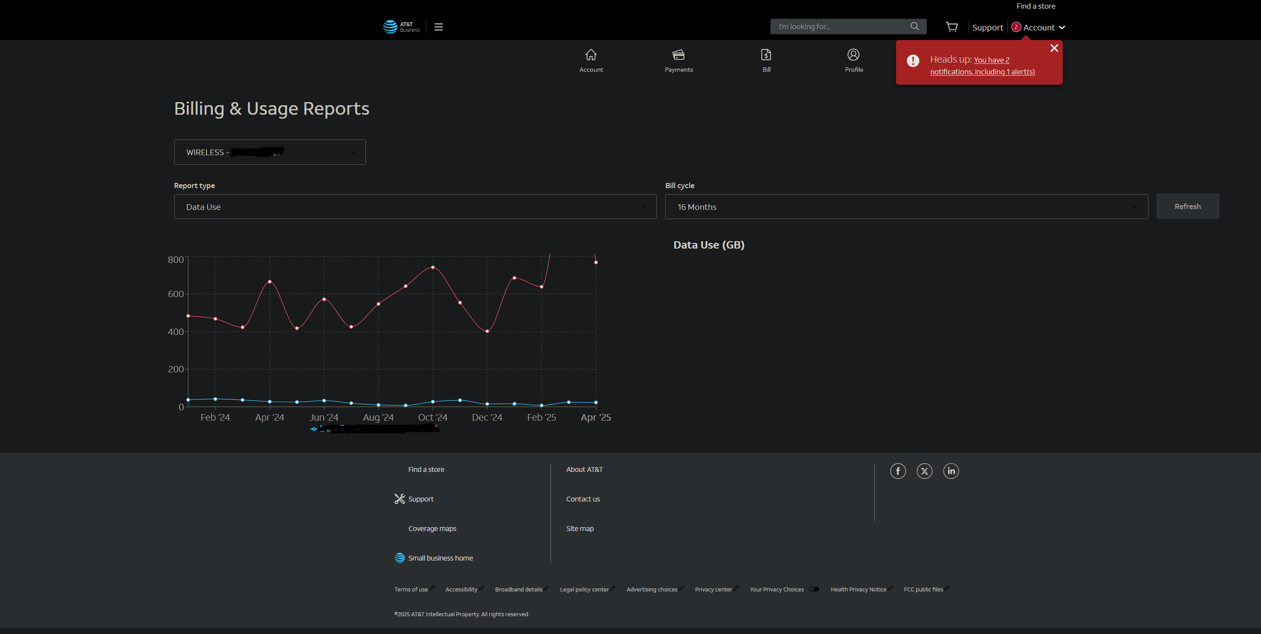This screenshot has width=1261, height=634.
Task: Open the Facebook social link
Action: tap(898, 471)
